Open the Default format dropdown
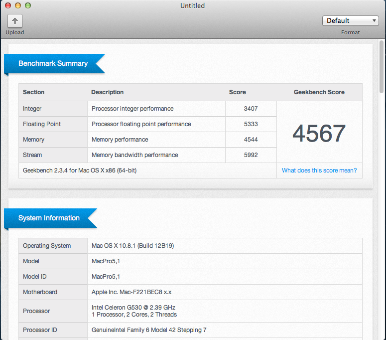The image size is (386, 340). (x=350, y=21)
